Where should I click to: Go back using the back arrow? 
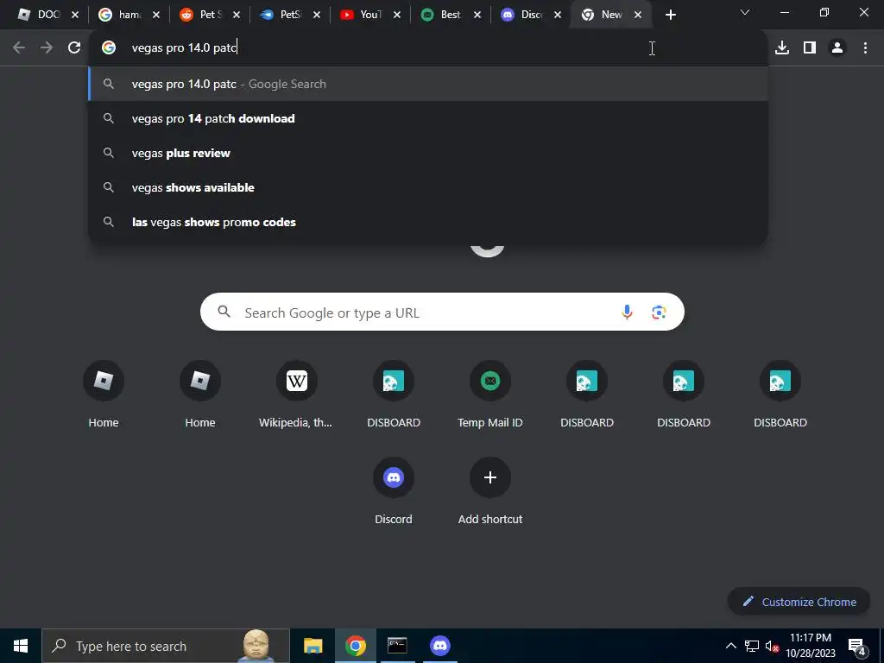pyautogui.click(x=19, y=48)
